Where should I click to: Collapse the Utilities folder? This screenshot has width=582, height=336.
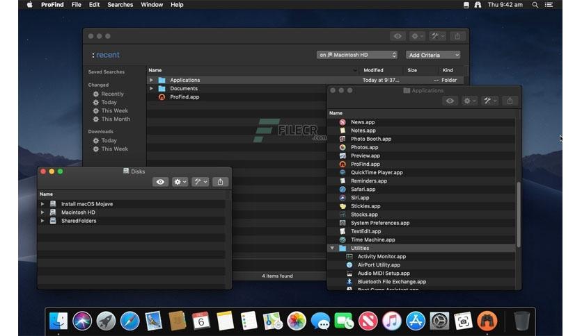click(x=332, y=248)
